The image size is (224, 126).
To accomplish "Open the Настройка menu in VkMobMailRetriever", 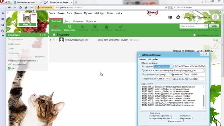I will pyautogui.click(x=153, y=59).
